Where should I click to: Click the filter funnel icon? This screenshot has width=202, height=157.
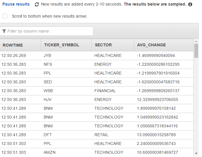tap(4, 31)
